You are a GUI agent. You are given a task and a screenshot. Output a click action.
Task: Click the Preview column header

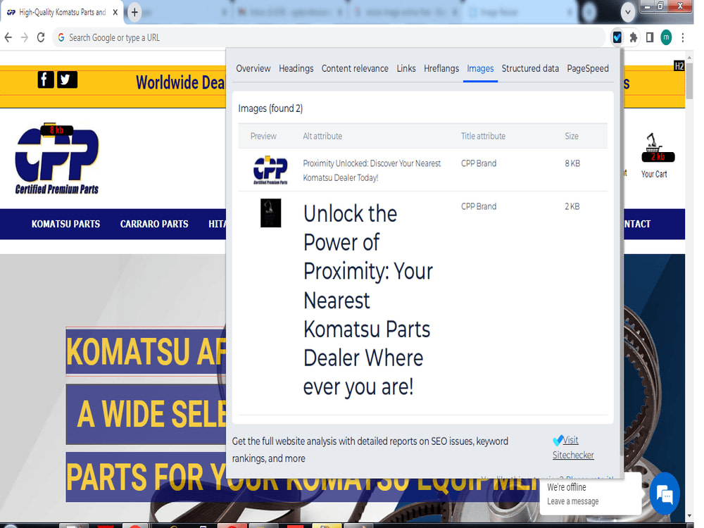click(263, 136)
